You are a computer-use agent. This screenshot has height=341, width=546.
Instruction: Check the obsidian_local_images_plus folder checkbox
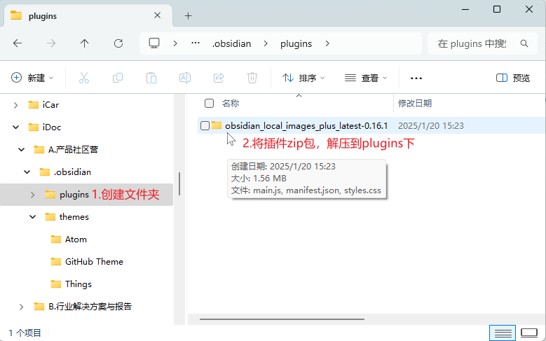click(205, 126)
